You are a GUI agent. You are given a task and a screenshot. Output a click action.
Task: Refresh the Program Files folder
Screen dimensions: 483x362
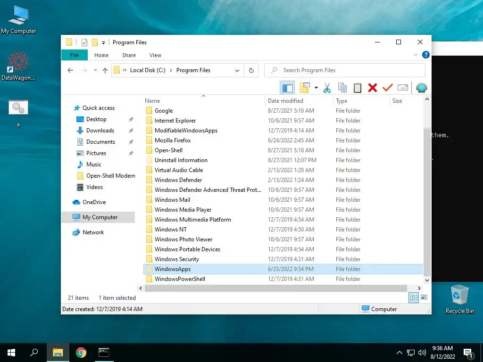(x=251, y=71)
